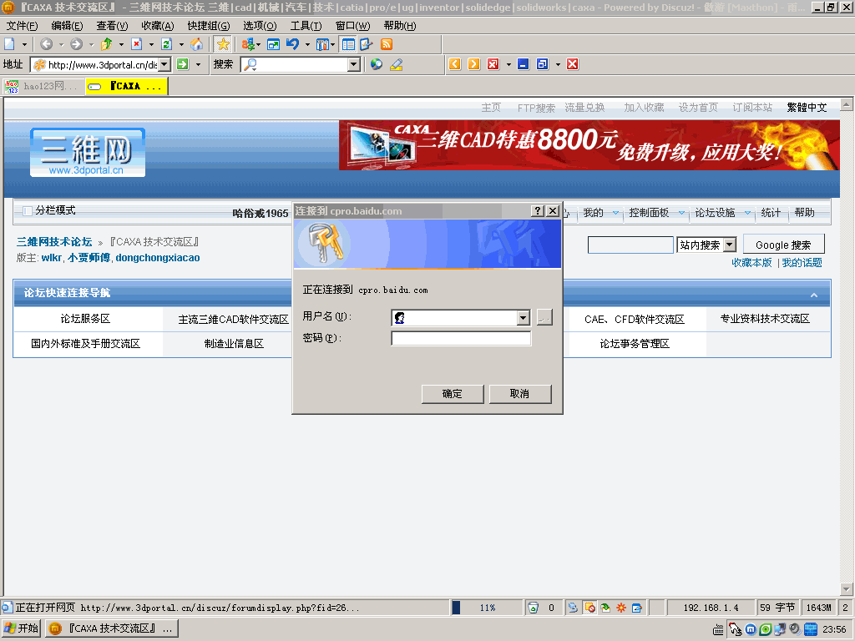Click the keyboard input method icon
855x641 pixels.
[x=719, y=629]
